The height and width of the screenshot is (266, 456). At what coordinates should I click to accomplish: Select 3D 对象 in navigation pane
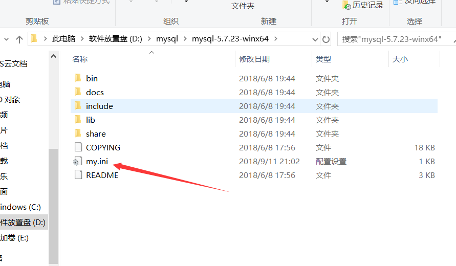[x=10, y=99]
